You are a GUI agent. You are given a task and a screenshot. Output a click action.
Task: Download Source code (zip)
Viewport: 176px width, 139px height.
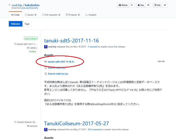pos(57,68)
